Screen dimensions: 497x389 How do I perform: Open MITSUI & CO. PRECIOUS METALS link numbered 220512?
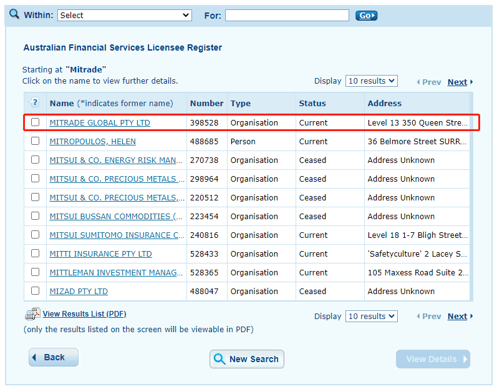pos(117,198)
